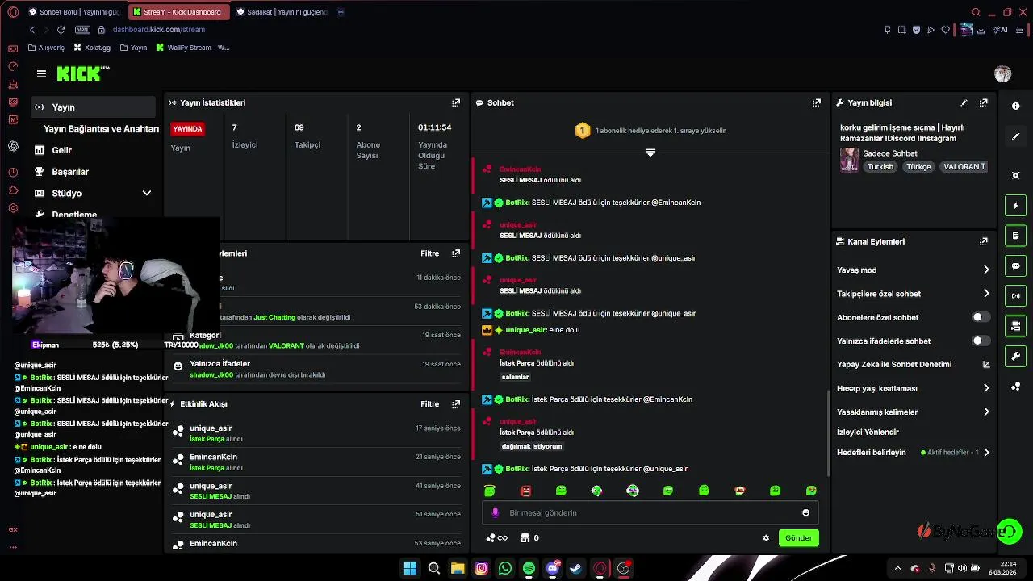Switch to Sadakat browser tab
Screen dimensions: 1033x581
pos(282,12)
